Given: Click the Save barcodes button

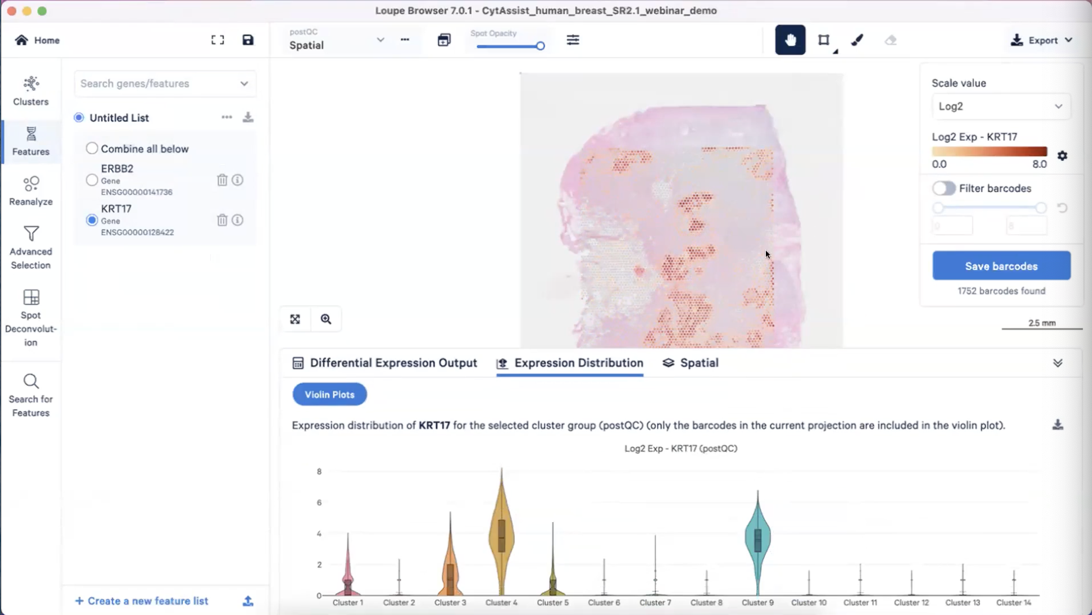Looking at the screenshot, I should [1001, 266].
